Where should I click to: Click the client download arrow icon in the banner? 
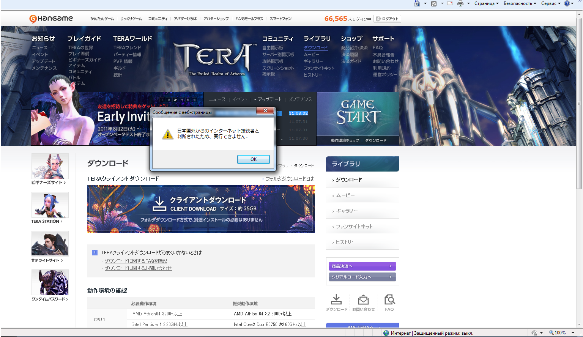tap(159, 204)
